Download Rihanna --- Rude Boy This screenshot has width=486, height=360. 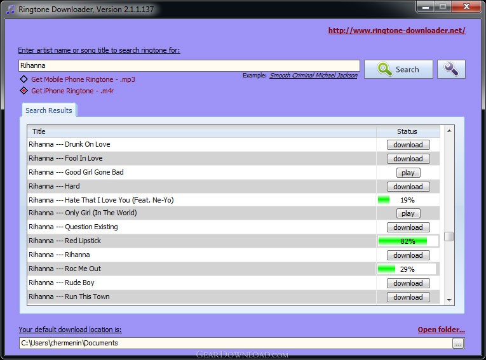pos(408,283)
